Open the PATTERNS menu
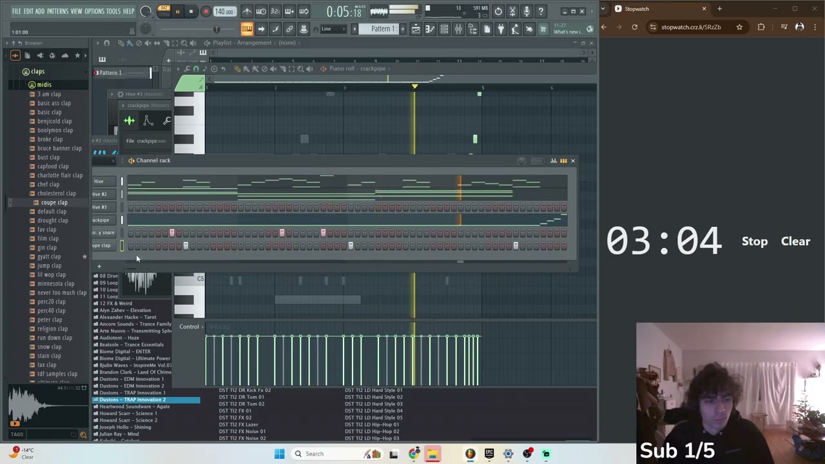 tap(57, 12)
